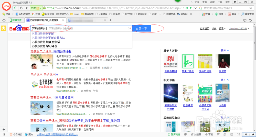This screenshot has width=256, height=137.
Task: Open the skin shirt icon in title bar
Action: point(235,2)
